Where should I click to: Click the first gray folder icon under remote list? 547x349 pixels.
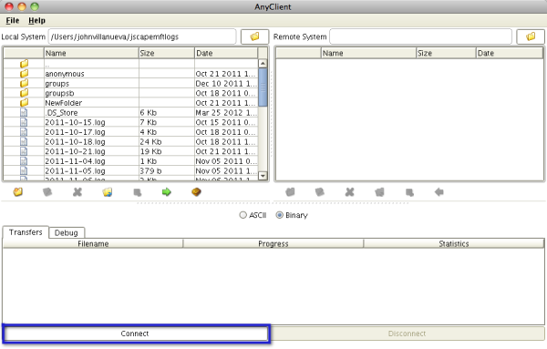pos(290,191)
